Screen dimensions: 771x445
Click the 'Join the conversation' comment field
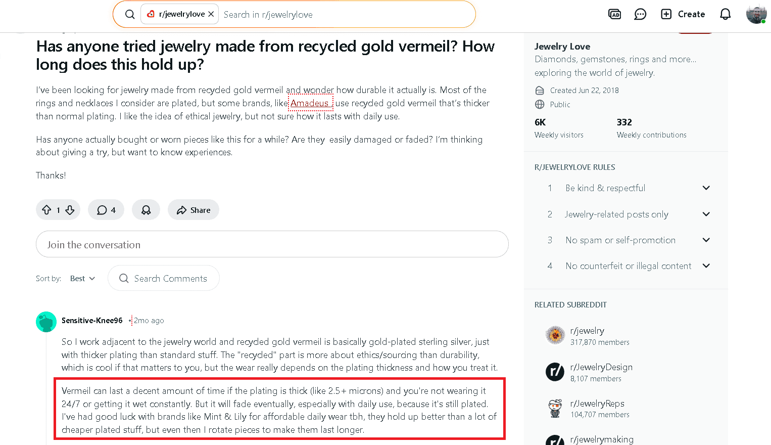[272, 244]
